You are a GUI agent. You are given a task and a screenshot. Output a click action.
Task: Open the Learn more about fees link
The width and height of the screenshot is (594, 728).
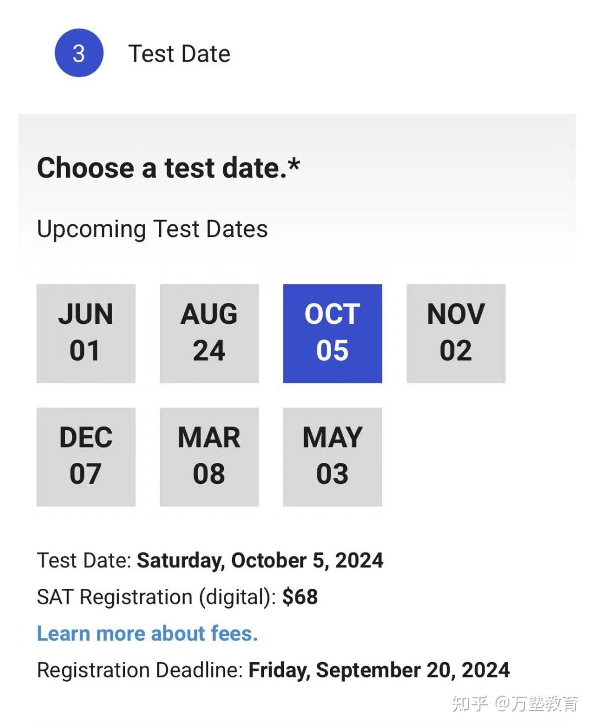[147, 633]
